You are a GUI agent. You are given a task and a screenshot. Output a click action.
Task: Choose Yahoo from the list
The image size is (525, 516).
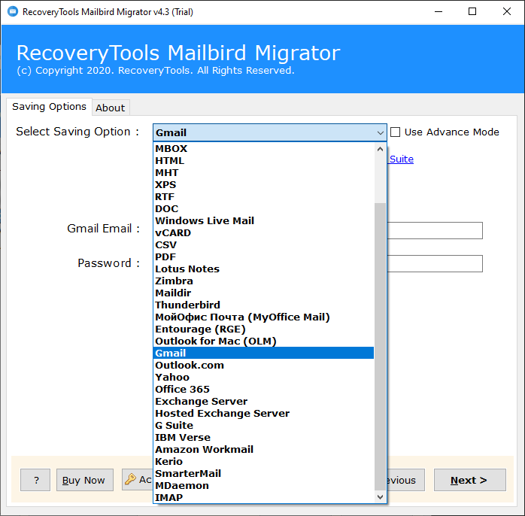coord(263,378)
